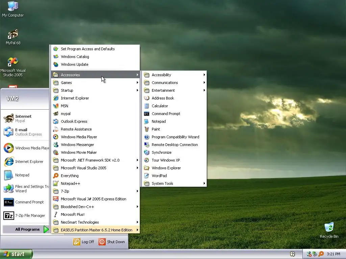The width and height of the screenshot is (346, 259).
Task: Open pinned E-mail Outlook Express entry
Action: click(26, 132)
